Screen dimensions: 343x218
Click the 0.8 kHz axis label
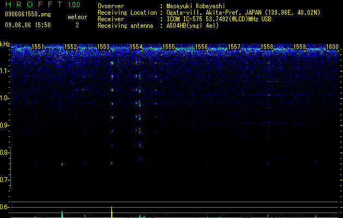click(x=4, y=153)
